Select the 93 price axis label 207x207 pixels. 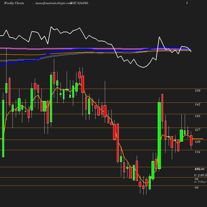point(197,188)
